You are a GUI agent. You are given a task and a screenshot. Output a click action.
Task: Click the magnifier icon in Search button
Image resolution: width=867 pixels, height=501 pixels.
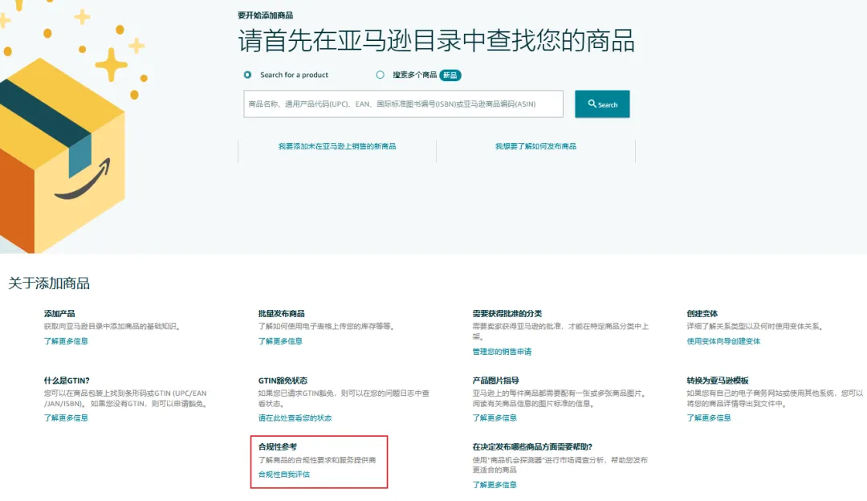click(x=592, y=104)
